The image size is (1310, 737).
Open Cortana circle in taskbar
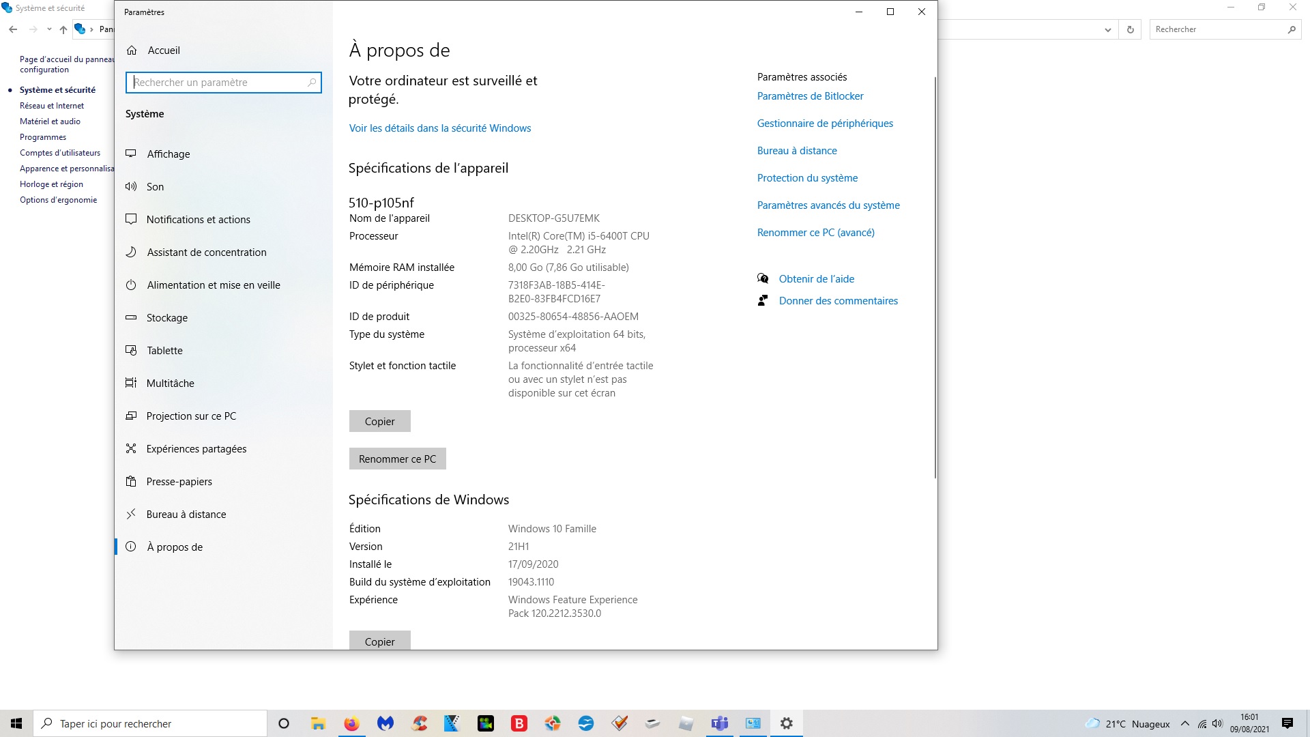pos(284,723)
